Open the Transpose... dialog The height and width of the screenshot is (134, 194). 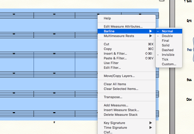click(x=113, y=97)
